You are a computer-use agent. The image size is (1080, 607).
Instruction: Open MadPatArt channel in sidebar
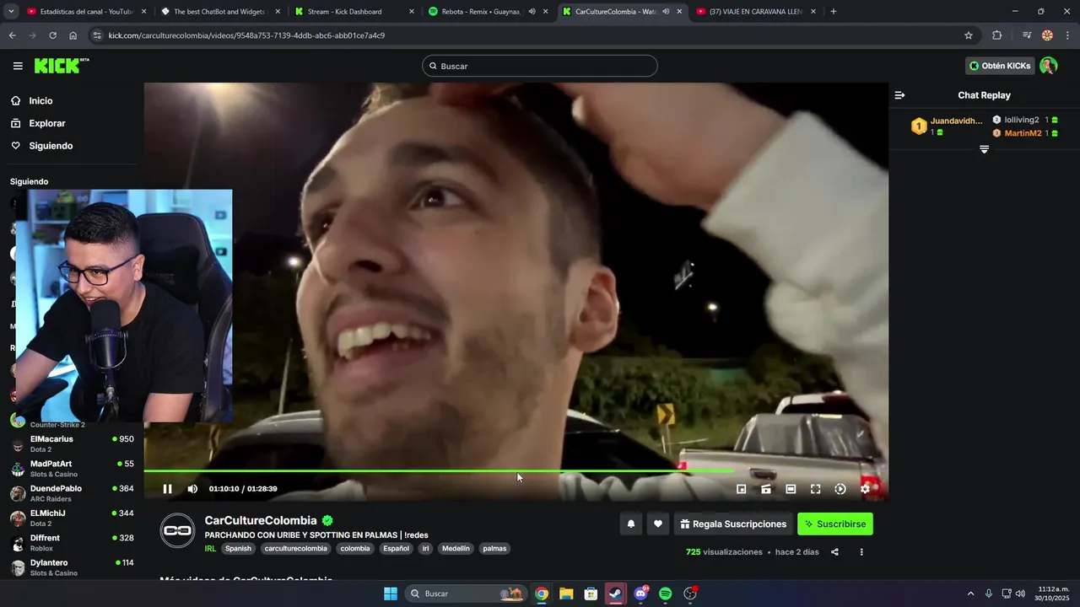[72, 469]
